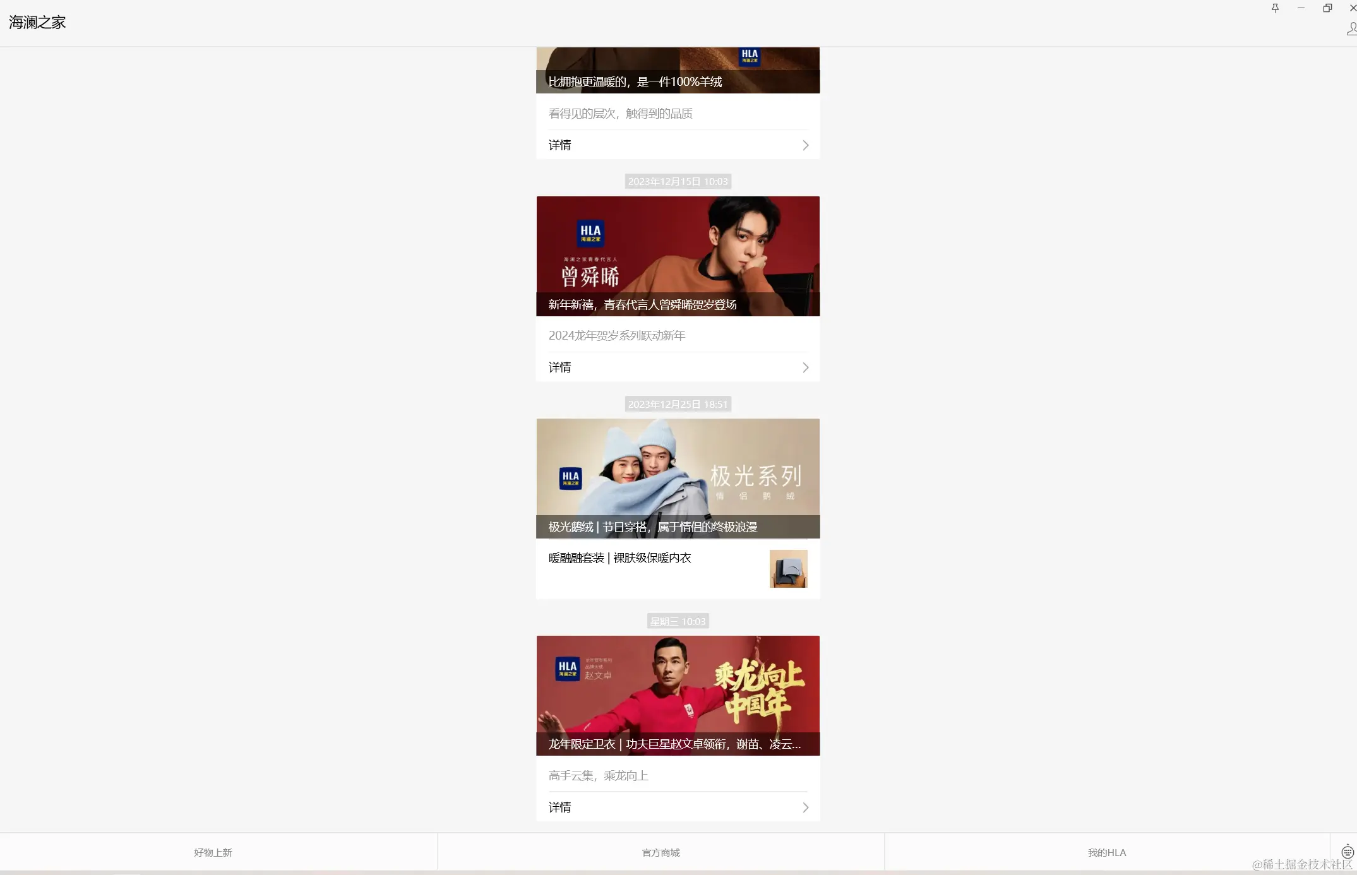Open the 极光系列 couple banner article
The width and height of the screenshot is (1357, 875).
[x=678, y=467]
